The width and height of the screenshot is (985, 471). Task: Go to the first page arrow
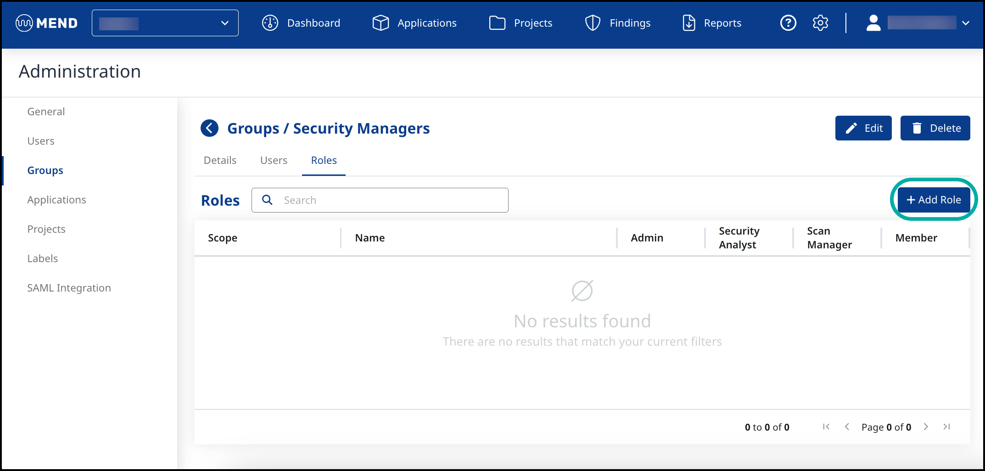point(826,426)
